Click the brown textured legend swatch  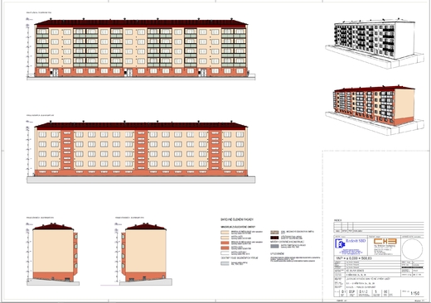(274, 233)
